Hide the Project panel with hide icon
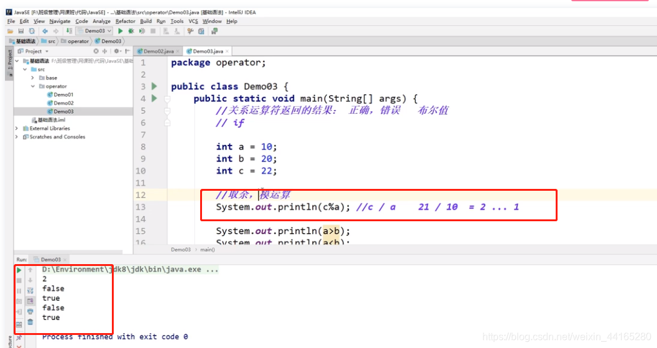This screenshot has width=657, height=348. click(127, 51)
